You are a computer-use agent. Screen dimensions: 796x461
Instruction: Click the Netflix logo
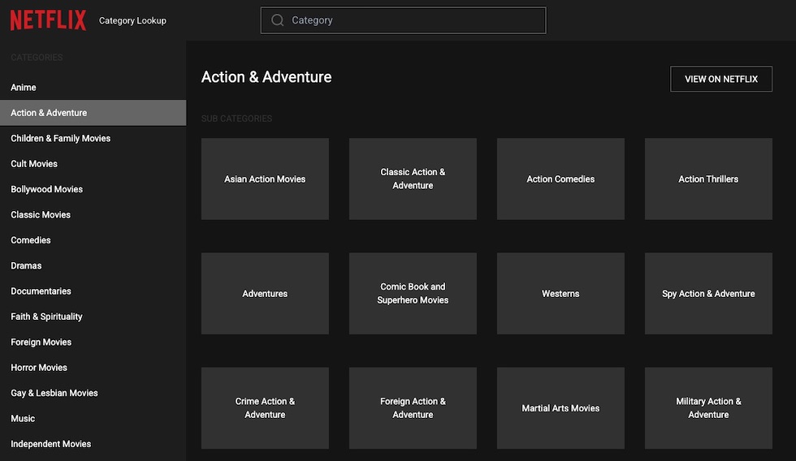48,20
